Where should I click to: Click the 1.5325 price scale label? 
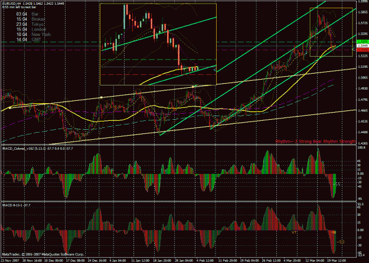click(x=363, y=56)
